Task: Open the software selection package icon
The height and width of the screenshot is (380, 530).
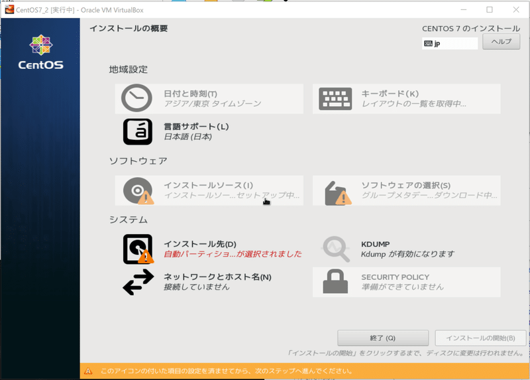Action: (x=338, y=193)
